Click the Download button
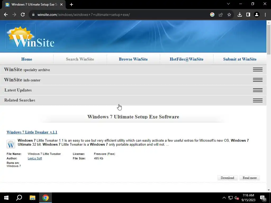271x203 pixels. [x=227, y=178]
